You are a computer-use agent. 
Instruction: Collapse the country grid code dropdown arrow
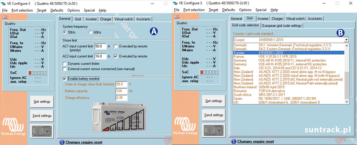pos(346,40)
